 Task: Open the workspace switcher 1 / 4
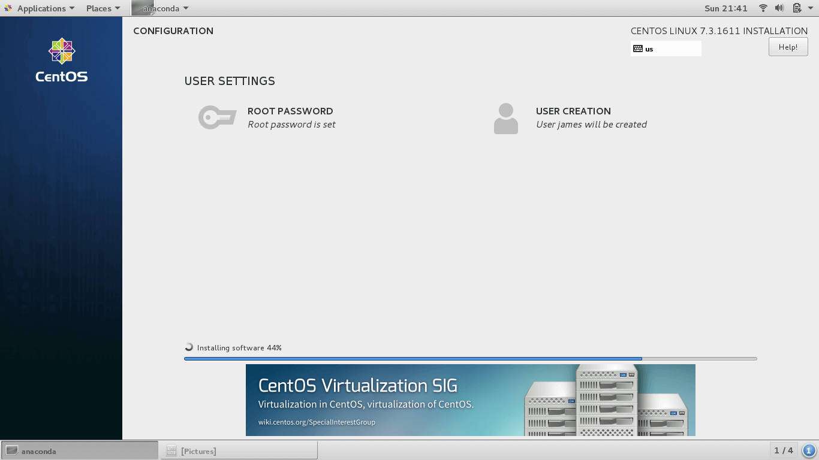coord(784,450)
